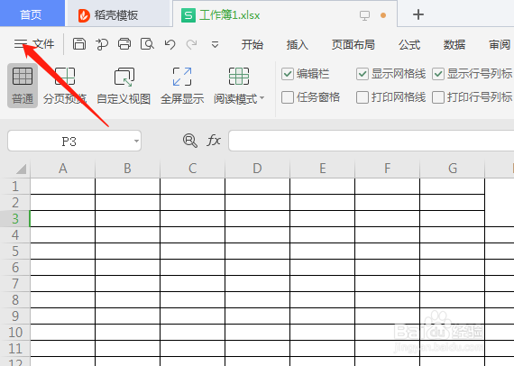
Task: Click the monitor icon on workbook tab
Action: (x=364, y=15)
